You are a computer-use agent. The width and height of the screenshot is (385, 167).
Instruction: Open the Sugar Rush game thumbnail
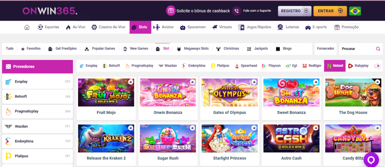click(168, 138)
